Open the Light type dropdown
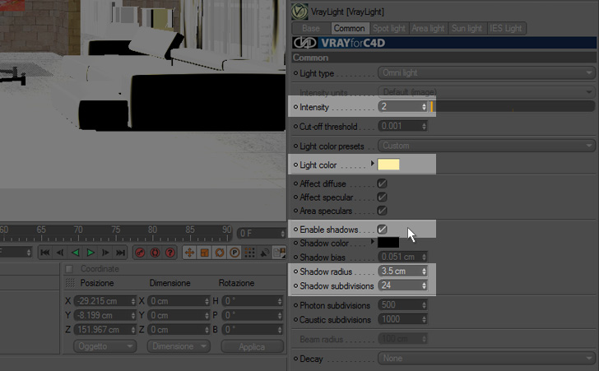This screenshot has height=371, width=599. click(486, 72)
